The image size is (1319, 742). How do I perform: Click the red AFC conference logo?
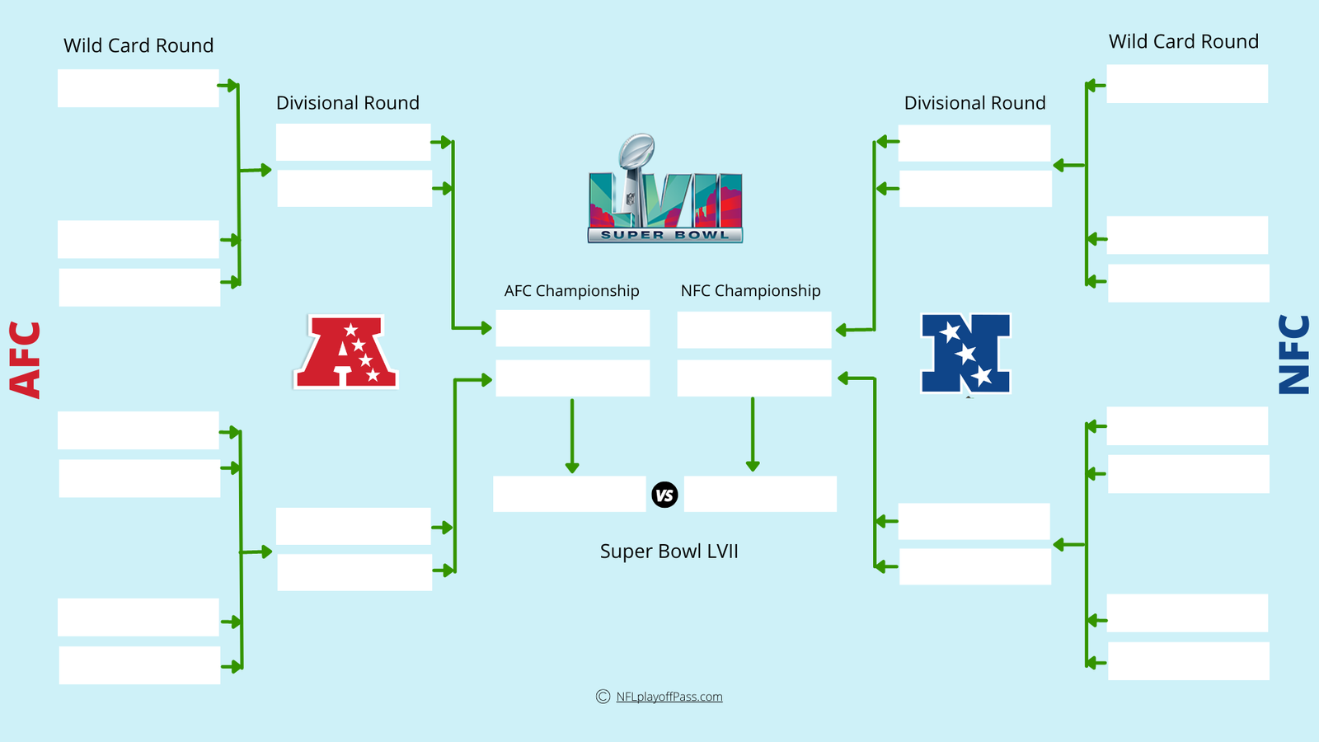346,351
